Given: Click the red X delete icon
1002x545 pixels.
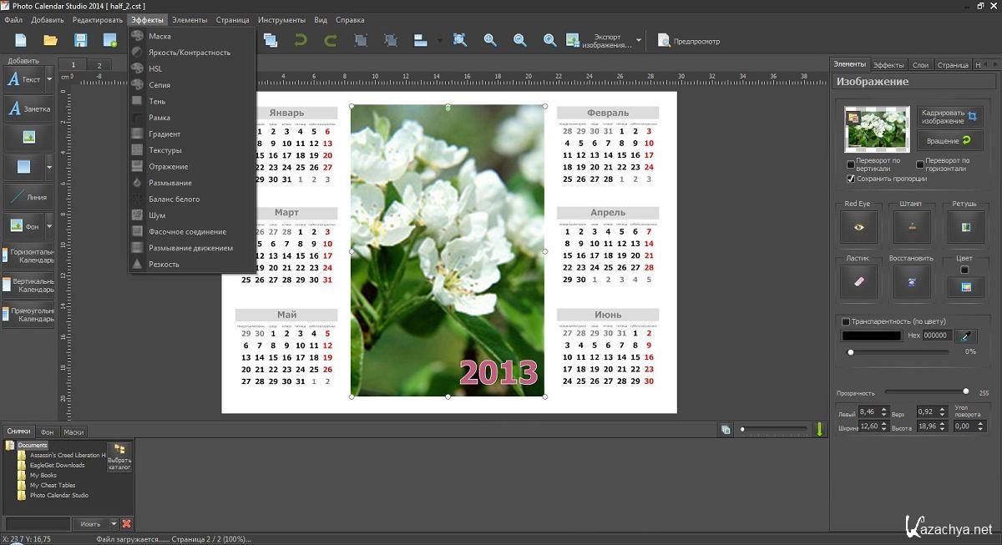Looking at the screenshot, I should (x=127, y=523).
